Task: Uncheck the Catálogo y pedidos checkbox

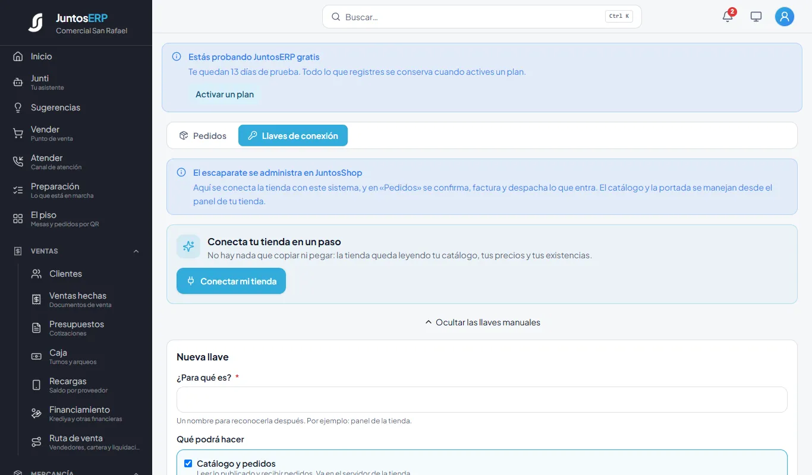Action: tap(188, 464)
